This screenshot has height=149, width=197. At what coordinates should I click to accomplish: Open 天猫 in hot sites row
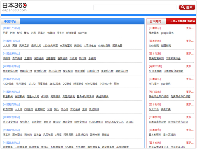click(x=15, y=46)
